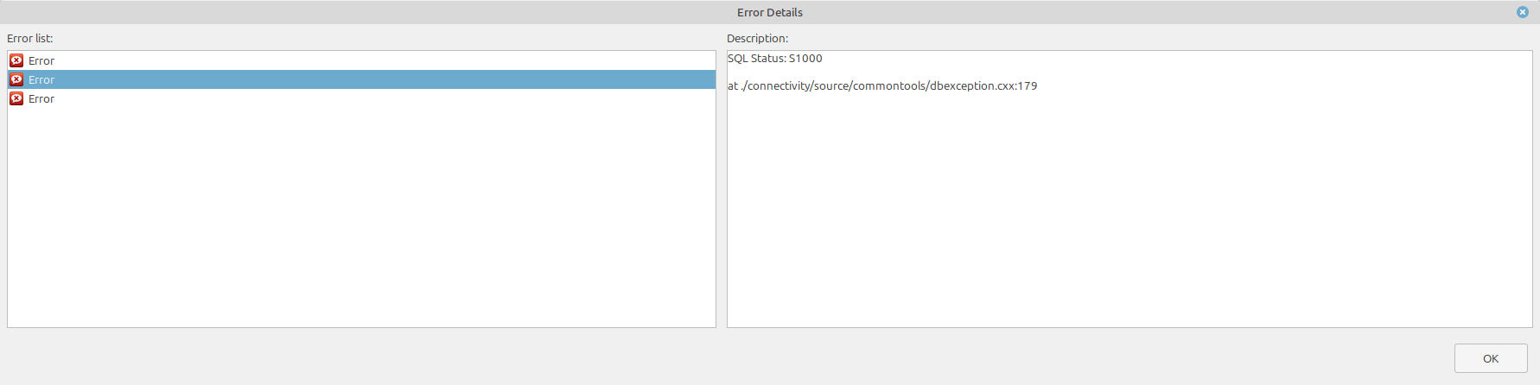Click the red icon on the highlighted error row
The image size is (1540, 385).
pos(16,79)
